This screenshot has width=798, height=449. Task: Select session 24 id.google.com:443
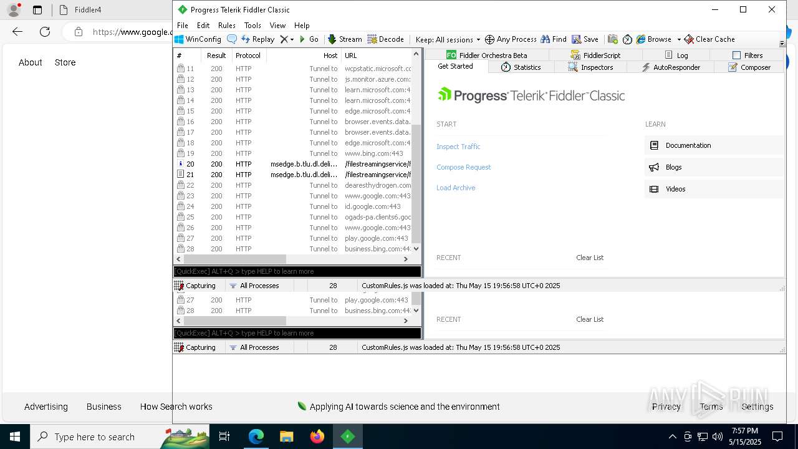pyautogui.click(x=293, y=206)
